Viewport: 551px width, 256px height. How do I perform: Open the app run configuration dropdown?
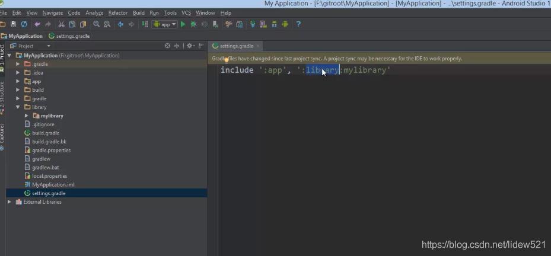point(164,24)
